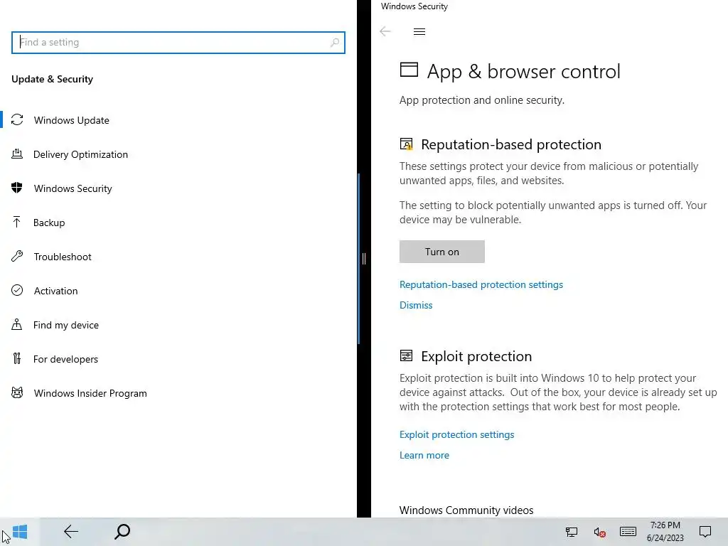The image size is (728, 546).
Task: Open Reputation-based protection settings link
Action: click(x=481, y=284)
